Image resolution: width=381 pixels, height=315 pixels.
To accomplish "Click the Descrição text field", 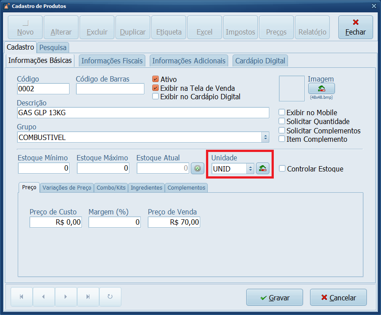I will [143, 113].
